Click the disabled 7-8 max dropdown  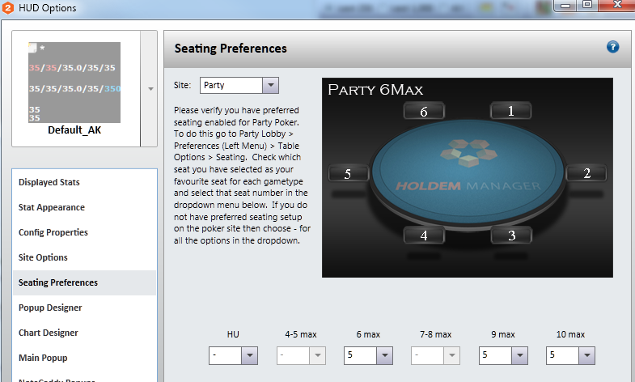tap(436, 355)
